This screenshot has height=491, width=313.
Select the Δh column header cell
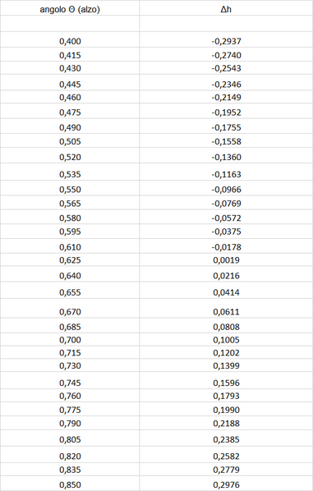point(226,9)
